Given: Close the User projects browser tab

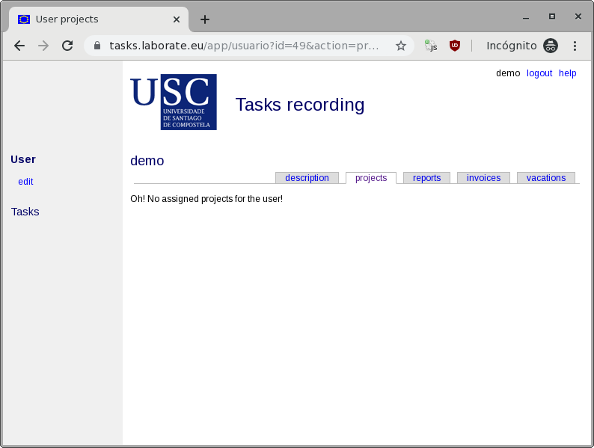Looking at the screenshot, I should [176, 19].
